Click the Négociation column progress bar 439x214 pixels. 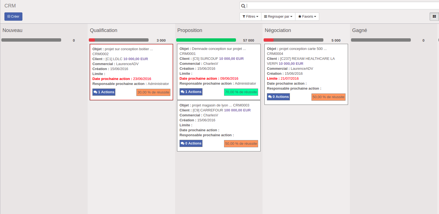[293, 40]
